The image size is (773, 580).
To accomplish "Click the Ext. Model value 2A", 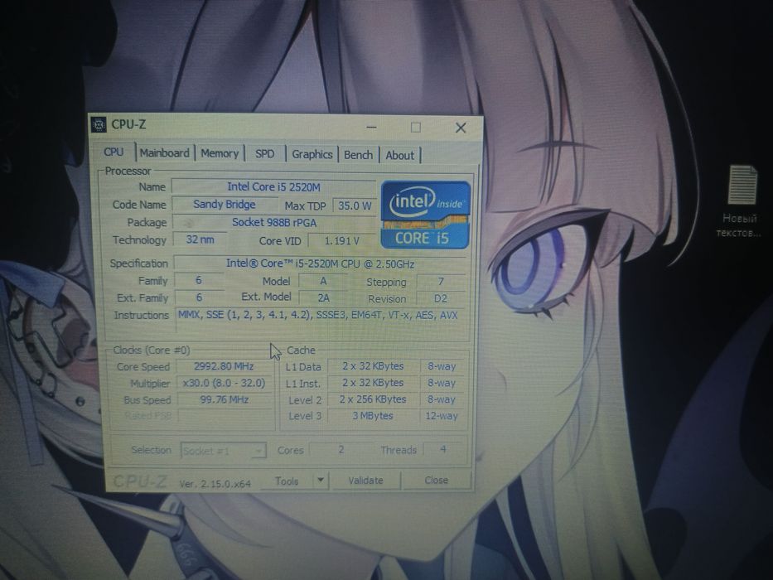I will click(323, 297).
